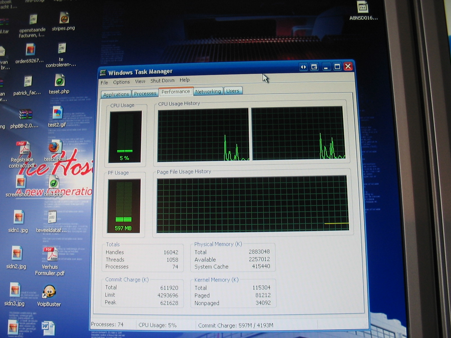Open the A8NSD016 desktop file
451x338 pixels.
pyautogui.click(x=363, y=7)
